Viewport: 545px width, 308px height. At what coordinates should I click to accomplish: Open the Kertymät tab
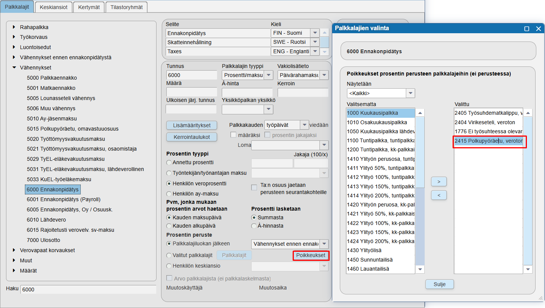tap(89, 7)
